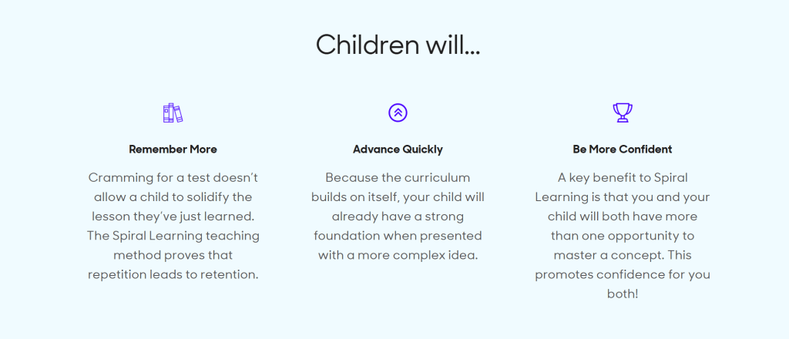Select the "Remember More" heading
The height and width of the screenshot is (339, 789).
pos(173,149)
